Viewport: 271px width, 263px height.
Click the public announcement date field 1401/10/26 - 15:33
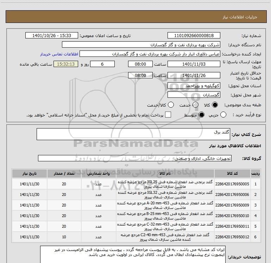(x=52, y=35)
